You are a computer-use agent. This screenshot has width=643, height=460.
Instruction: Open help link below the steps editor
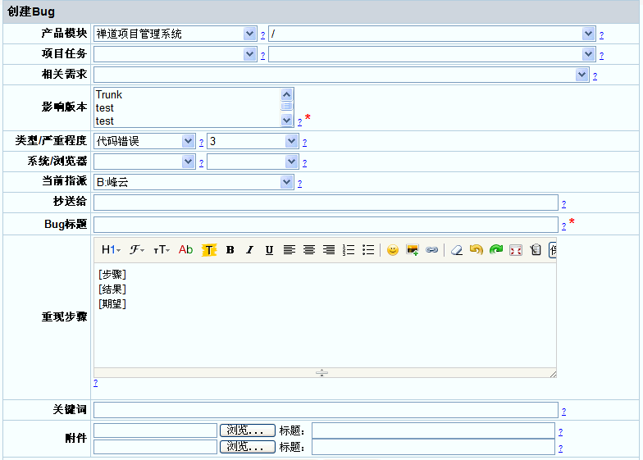(95, 382)
